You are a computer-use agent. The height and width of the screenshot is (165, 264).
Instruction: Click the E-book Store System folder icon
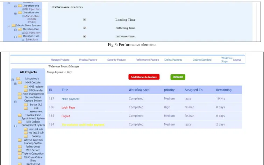click(x=14, y=25)
